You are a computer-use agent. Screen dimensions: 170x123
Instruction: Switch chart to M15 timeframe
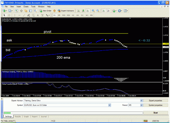(x=64, y=15)
